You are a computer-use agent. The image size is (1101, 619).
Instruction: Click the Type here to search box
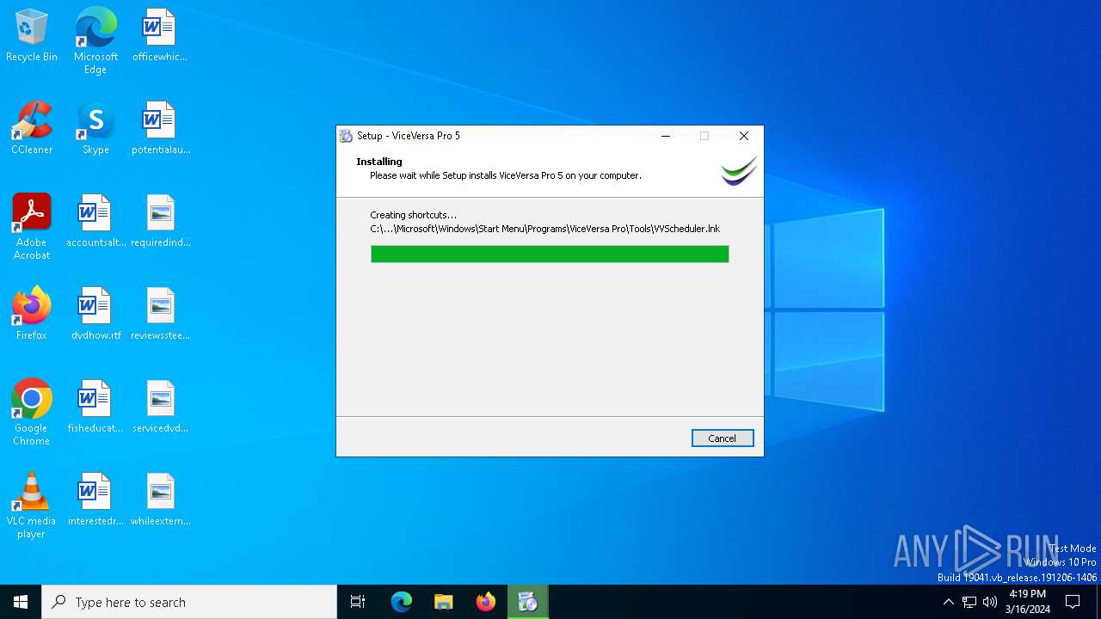point(189,602)
